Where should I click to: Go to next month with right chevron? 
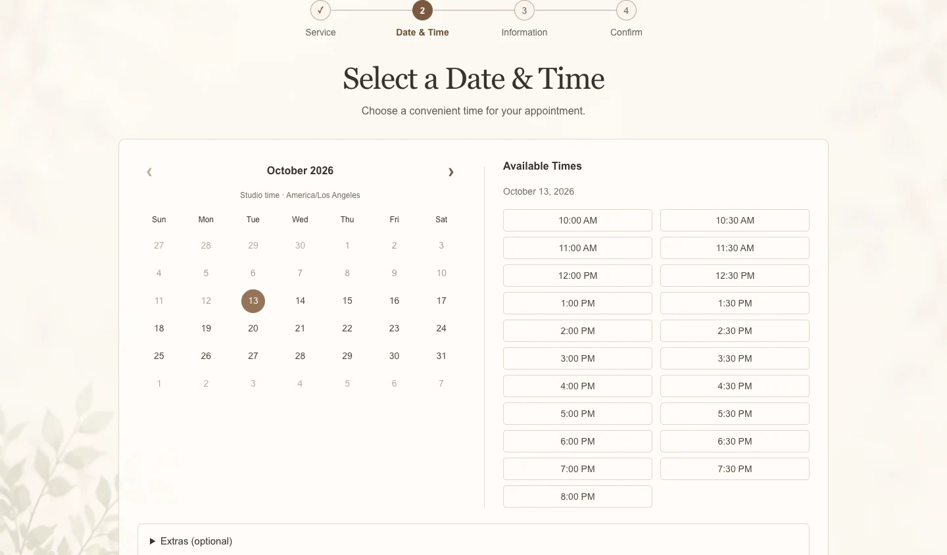[x=451, y=172]
